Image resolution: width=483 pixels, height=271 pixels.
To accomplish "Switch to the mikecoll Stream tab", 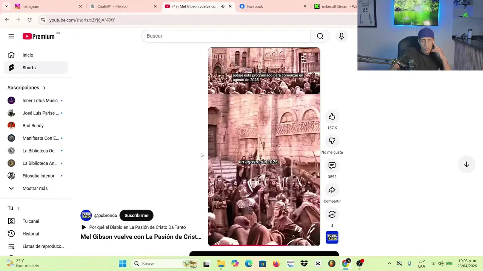I will (x=335, y=6).
